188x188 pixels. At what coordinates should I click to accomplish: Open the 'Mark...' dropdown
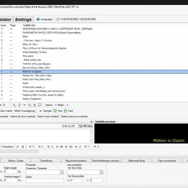[x=63, y=105]
